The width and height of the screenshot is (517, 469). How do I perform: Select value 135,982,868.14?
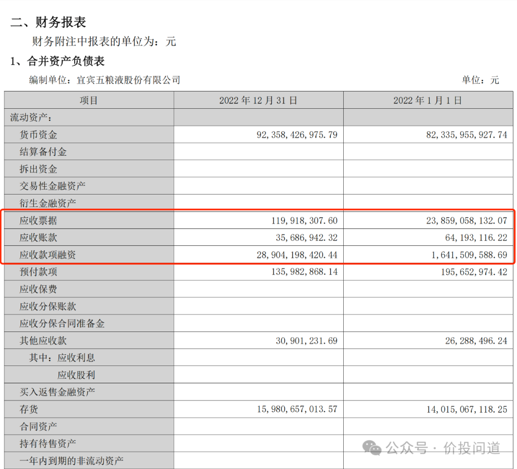pos(304,272)
